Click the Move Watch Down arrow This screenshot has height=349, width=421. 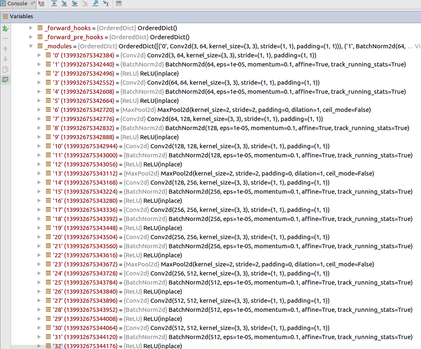tap(5, 58)
